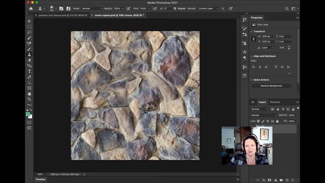Open the Kind filter dropdown in Layers
The width and height of the screenshot is (325, 183).
pyautogui.click(x=259, y=109)
